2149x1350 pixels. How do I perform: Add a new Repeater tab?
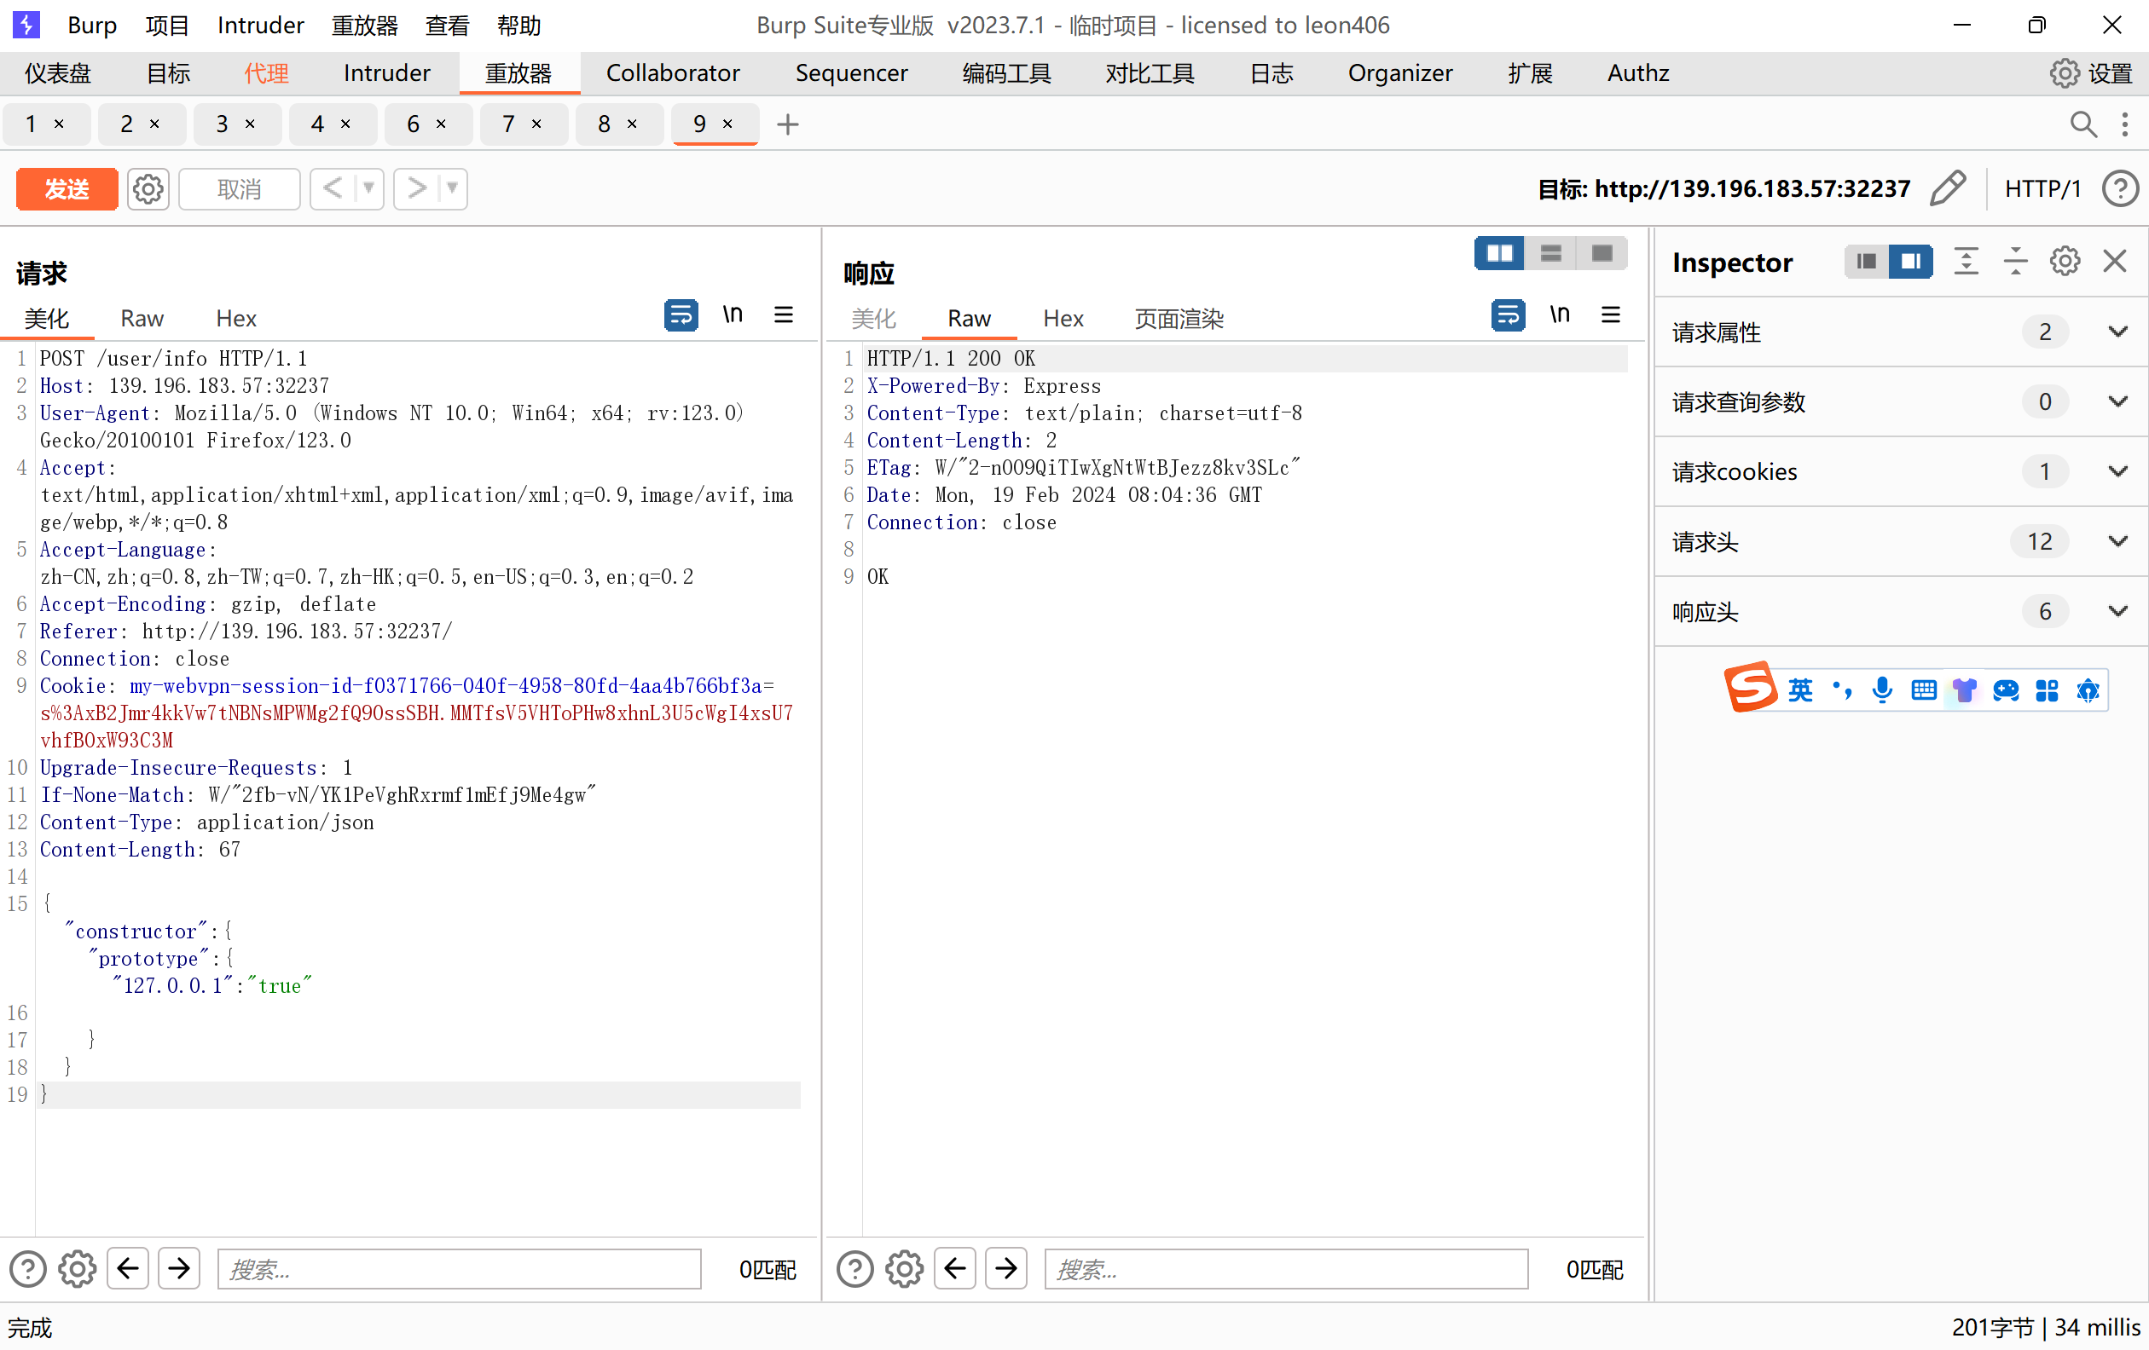point(787,124)
